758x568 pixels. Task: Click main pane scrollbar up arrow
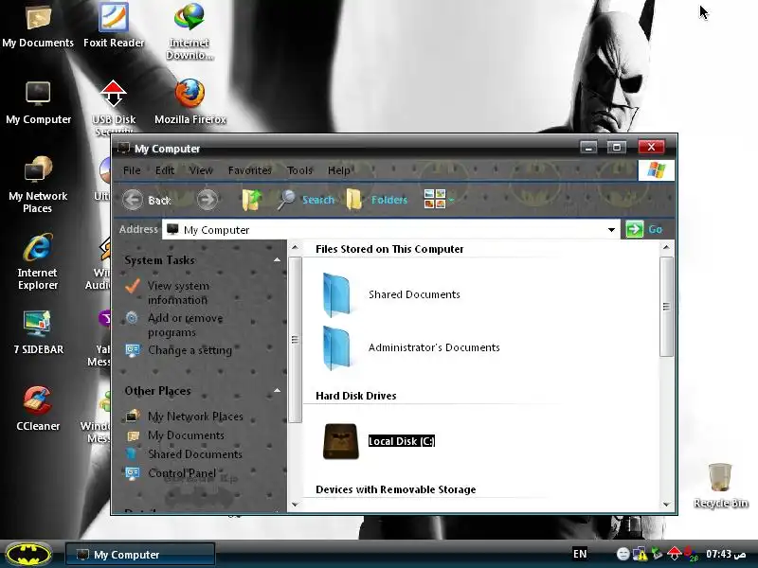pyautogui.click(x=666, y=247)
